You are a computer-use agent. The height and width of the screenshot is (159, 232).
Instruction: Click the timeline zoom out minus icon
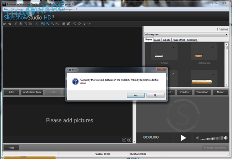[124, 140]
